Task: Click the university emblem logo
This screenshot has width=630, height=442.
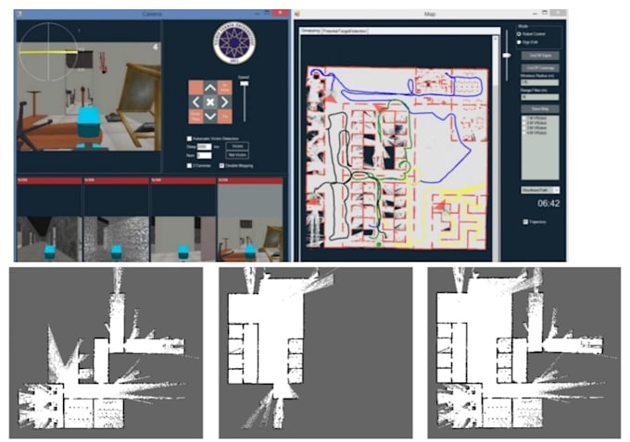Action: [233, 43]
